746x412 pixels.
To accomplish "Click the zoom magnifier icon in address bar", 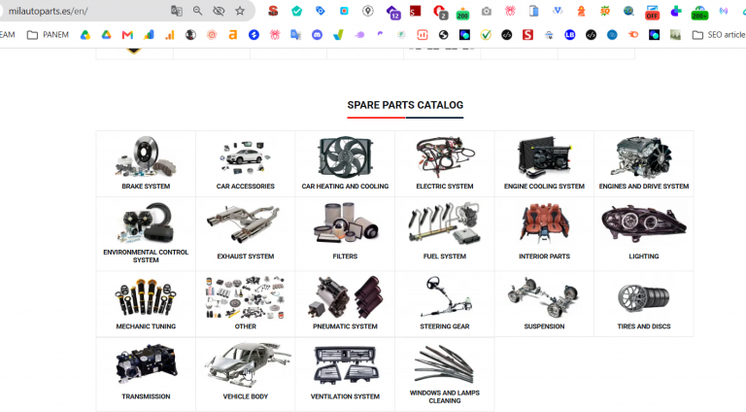I will pos(197,11).
